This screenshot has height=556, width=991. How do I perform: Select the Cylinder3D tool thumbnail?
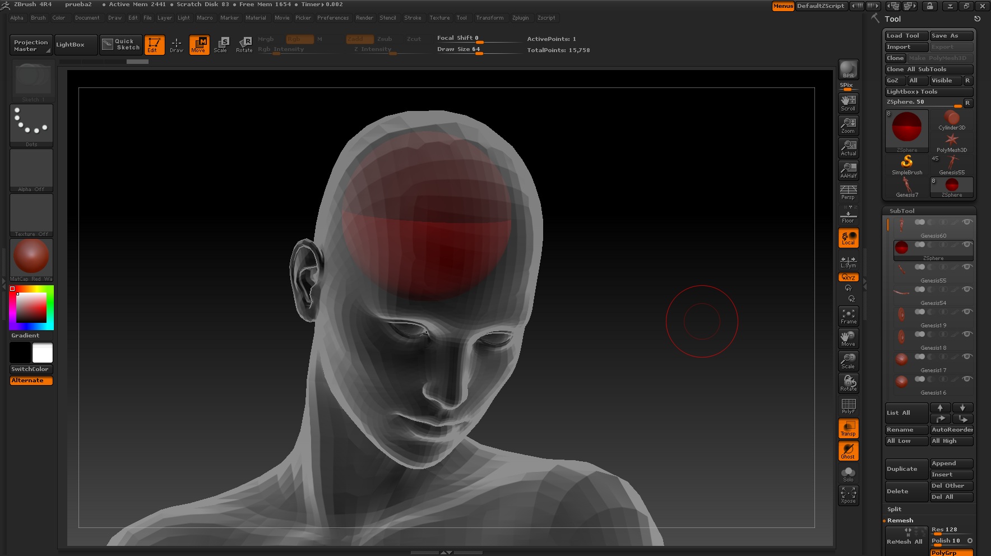pos(951,119)
